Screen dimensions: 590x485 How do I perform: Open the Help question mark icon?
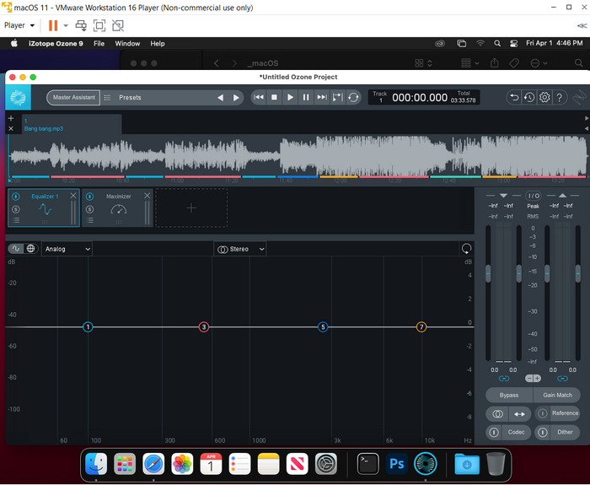560,98
